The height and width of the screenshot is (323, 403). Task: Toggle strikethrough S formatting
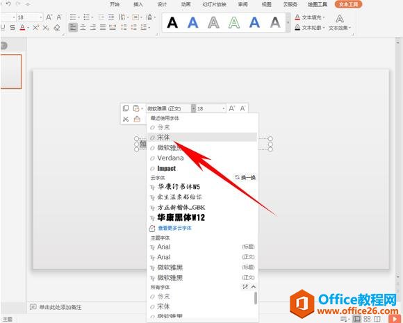click(13, 28)
